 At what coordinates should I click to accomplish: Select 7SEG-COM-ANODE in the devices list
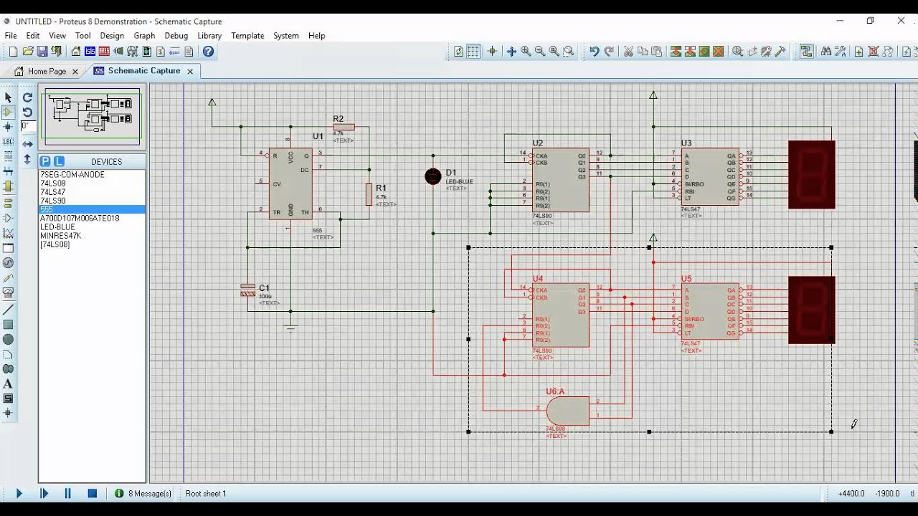72,175
